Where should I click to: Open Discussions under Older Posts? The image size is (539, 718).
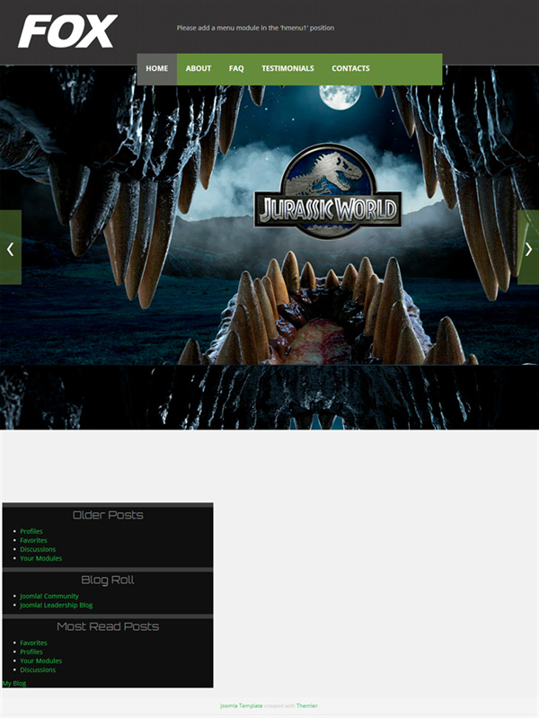click(x=38, y=549)
